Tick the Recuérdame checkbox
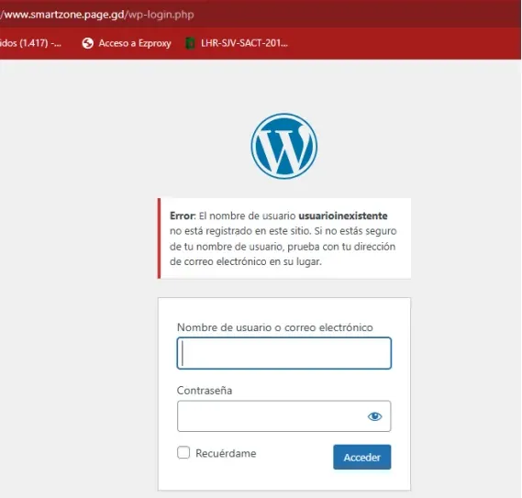The image size is (522, 498). pos(183,453)
